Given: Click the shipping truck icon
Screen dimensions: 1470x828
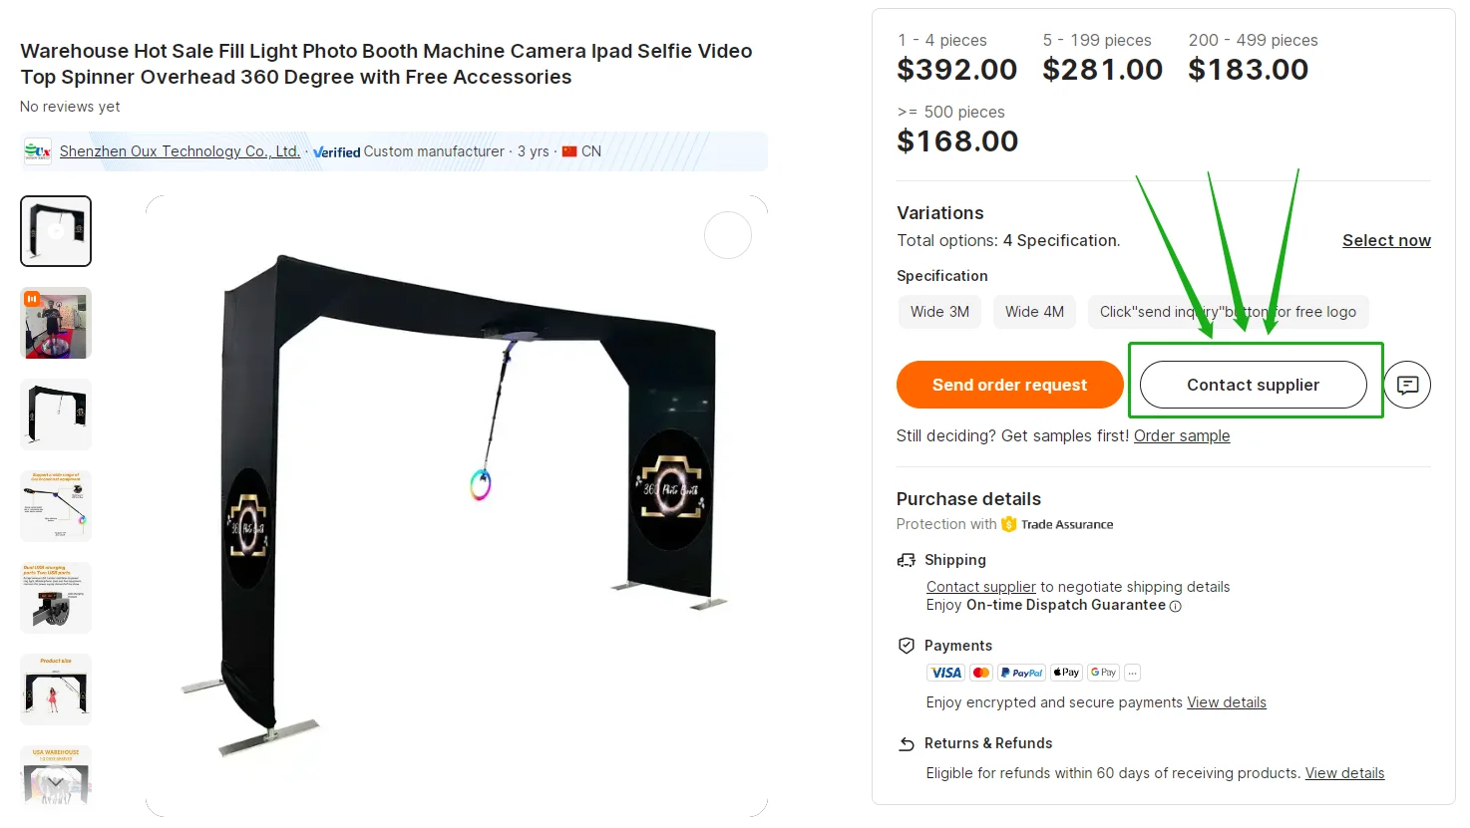Looking at the screenshot, I should pos(907,560).
